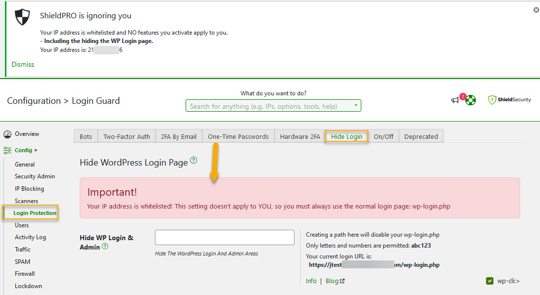
Task: Open IP Blocking config section
Action: click(x=29, y=189)
